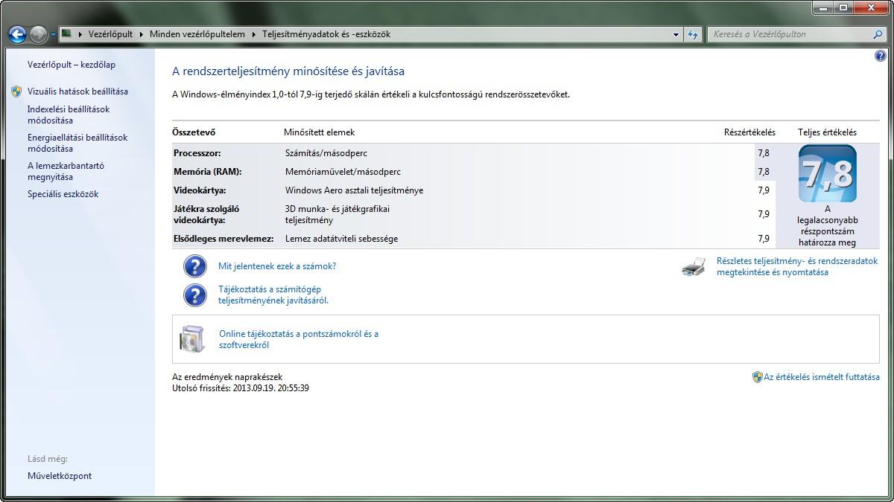The image size is (894, 502).
Task: Close the window
Action: point(871,7)
